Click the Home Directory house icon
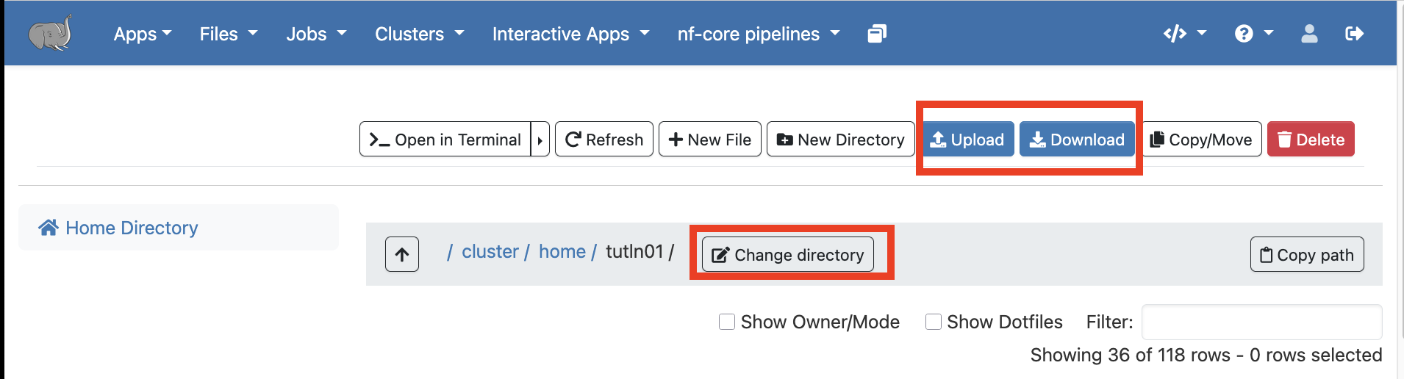This screenshot has width=1404, height=379. [49, 228]
